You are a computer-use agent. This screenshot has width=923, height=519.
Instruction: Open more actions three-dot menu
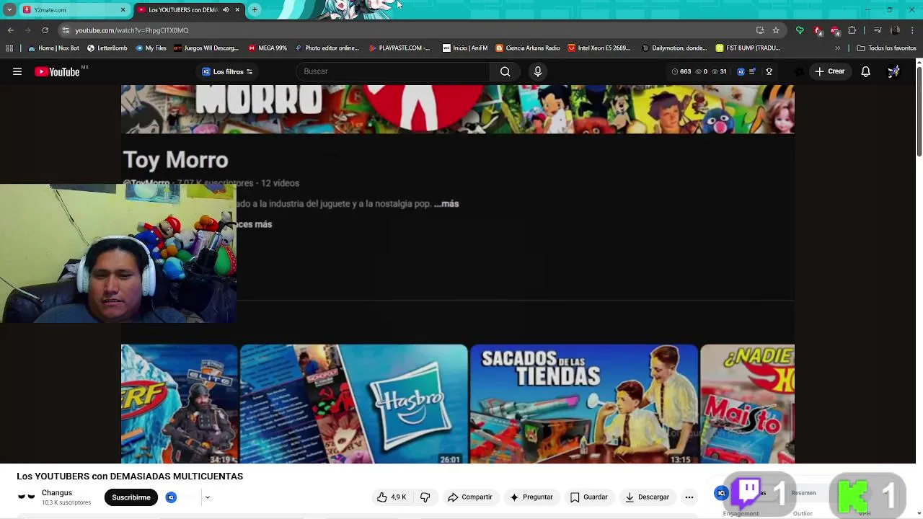point(689,497)
